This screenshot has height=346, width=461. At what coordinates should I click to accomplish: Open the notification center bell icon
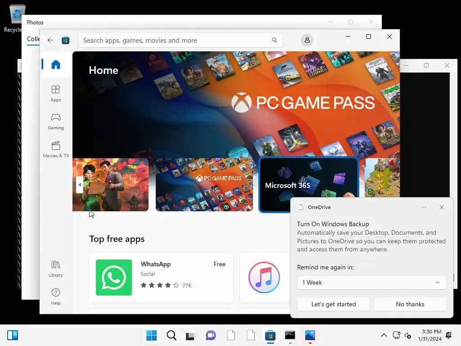point(449,335)
